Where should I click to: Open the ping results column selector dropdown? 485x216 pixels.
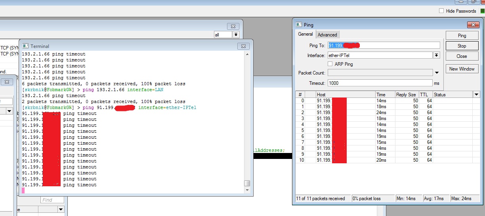pos(476,95)
